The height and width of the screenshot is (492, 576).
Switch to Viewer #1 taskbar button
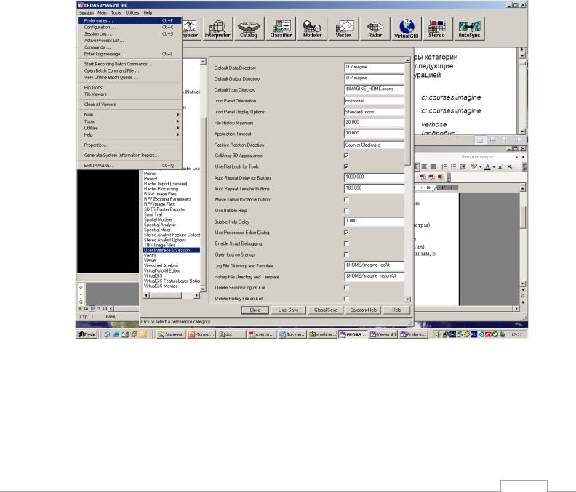point(383,334)
